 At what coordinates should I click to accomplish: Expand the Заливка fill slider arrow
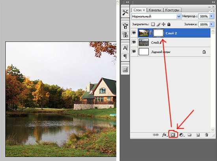point(211,24)
